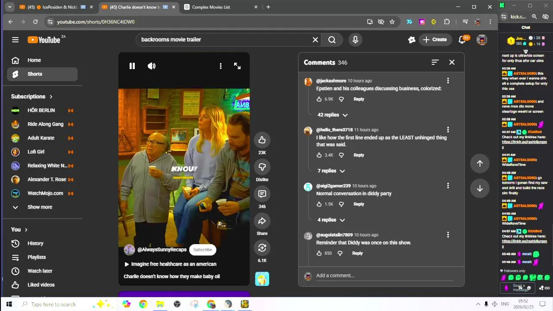Open the Chrome extensions puzzle icon
The image size is (553, 311).
tap(447, 22)
